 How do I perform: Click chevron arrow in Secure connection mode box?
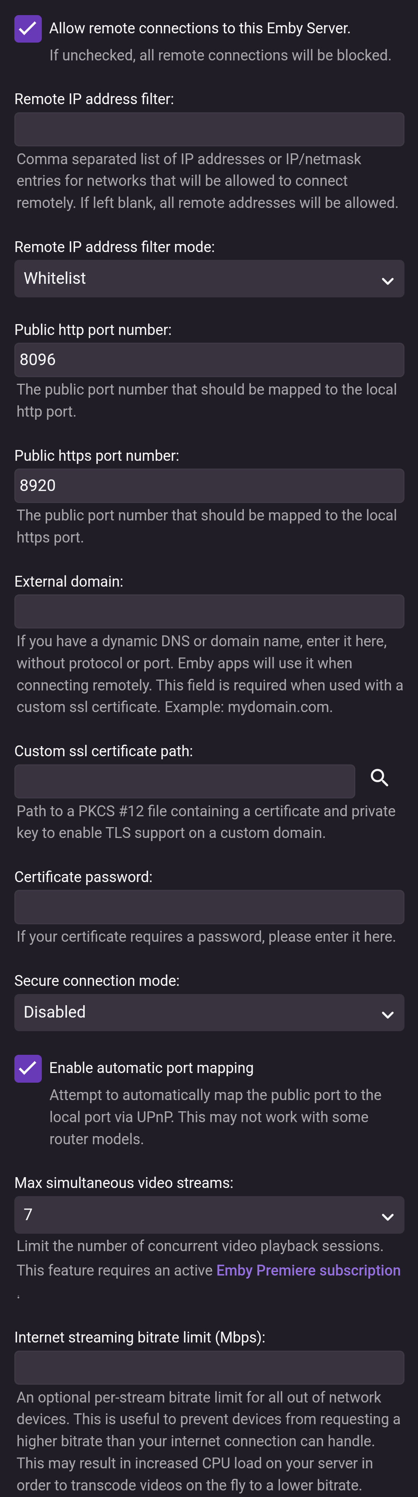tap(387, 1015)
